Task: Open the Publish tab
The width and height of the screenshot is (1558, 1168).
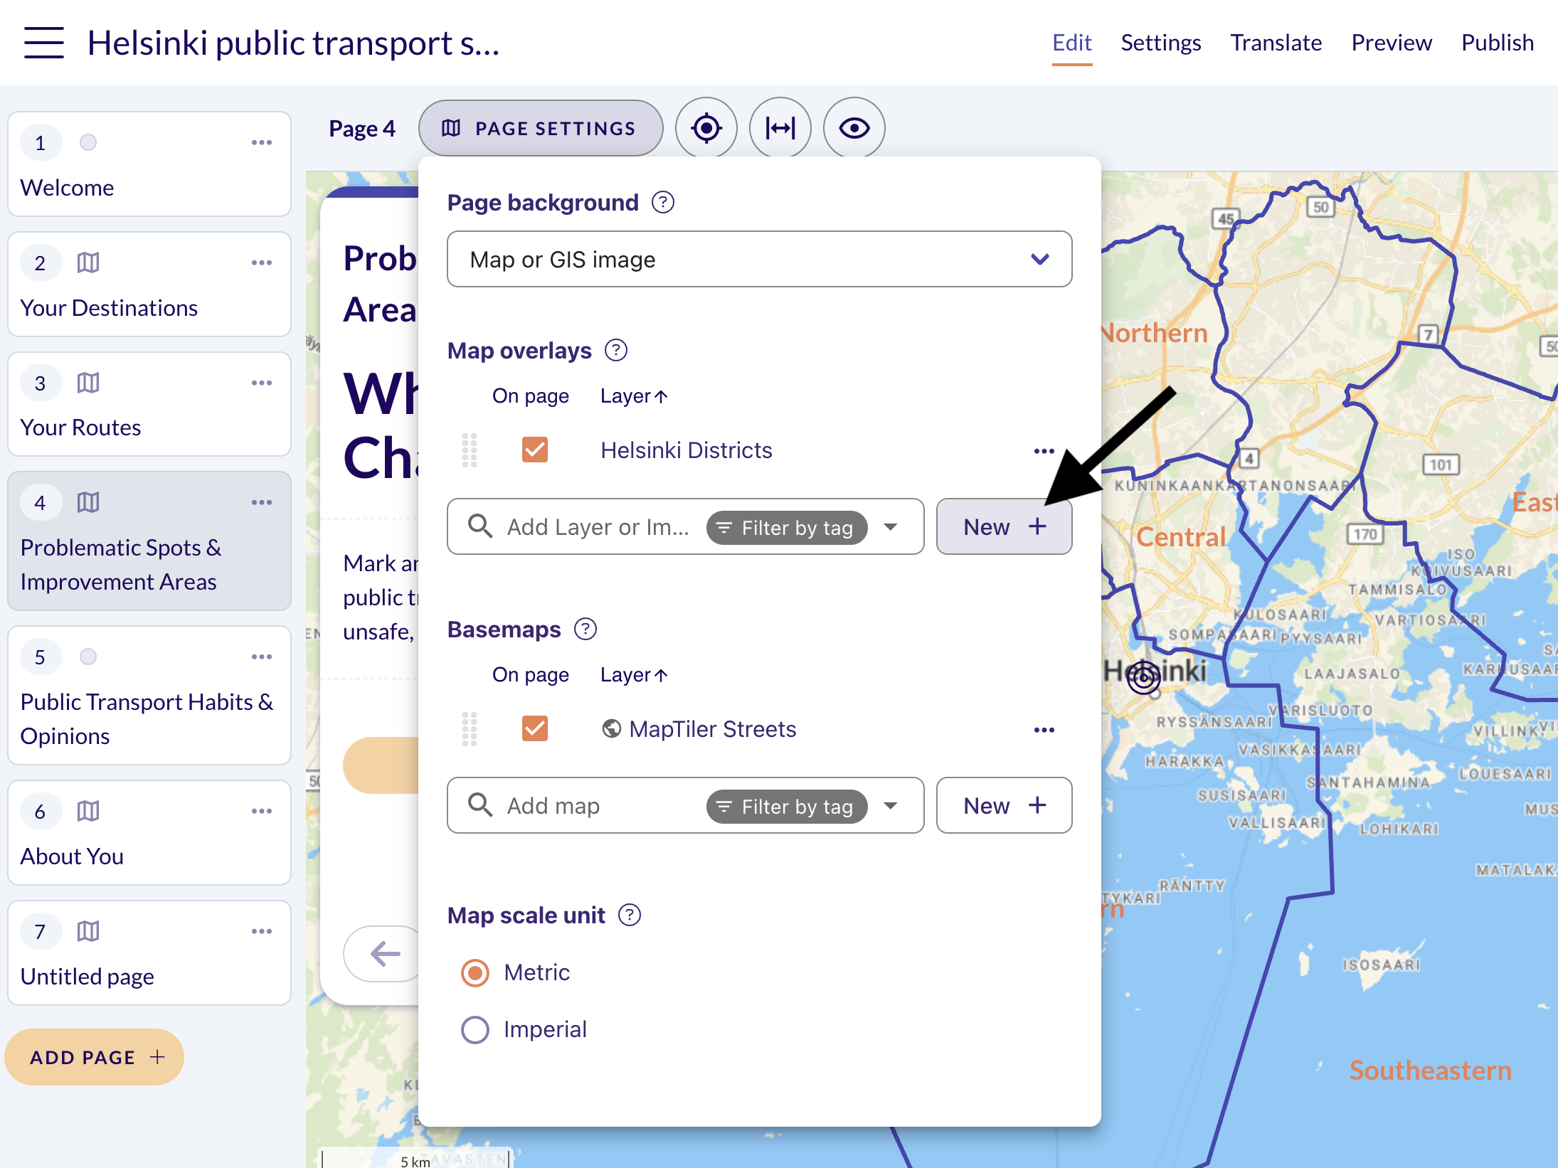Action: (1497, 43)
